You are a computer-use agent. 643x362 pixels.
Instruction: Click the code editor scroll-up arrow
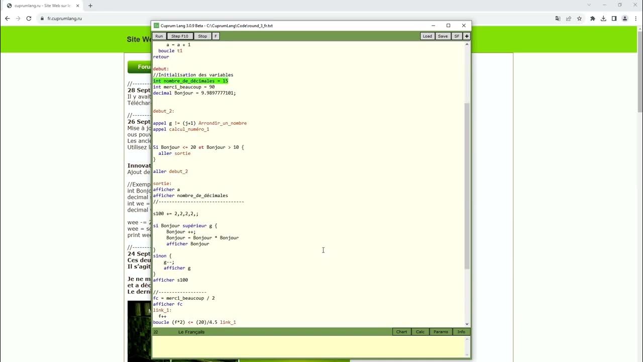pos(467,44)
